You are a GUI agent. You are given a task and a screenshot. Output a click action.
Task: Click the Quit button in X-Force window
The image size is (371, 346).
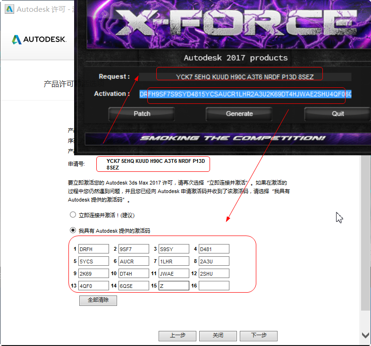(x=337, y=114)
